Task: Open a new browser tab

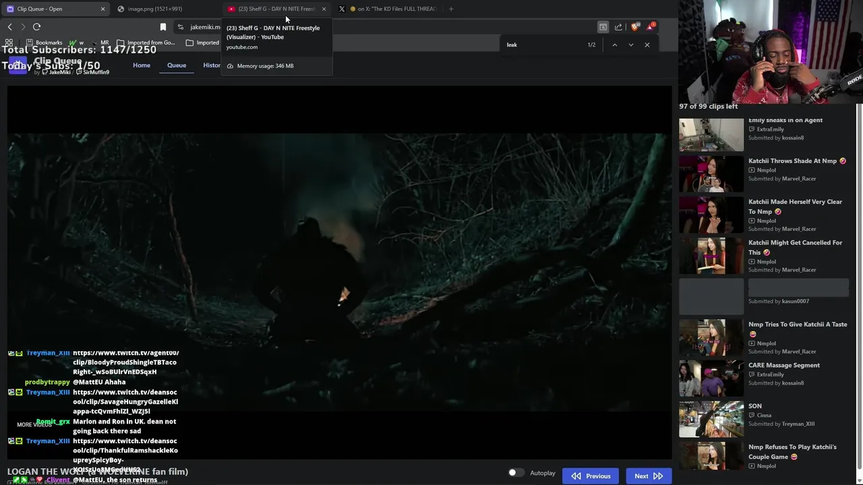Action: (x=451, y=9)
